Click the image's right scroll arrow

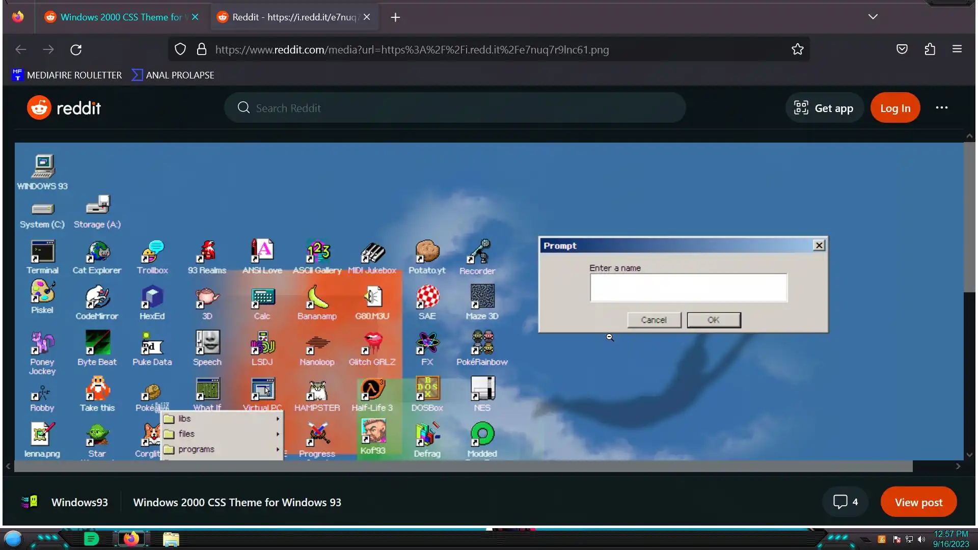coord(958,466)
